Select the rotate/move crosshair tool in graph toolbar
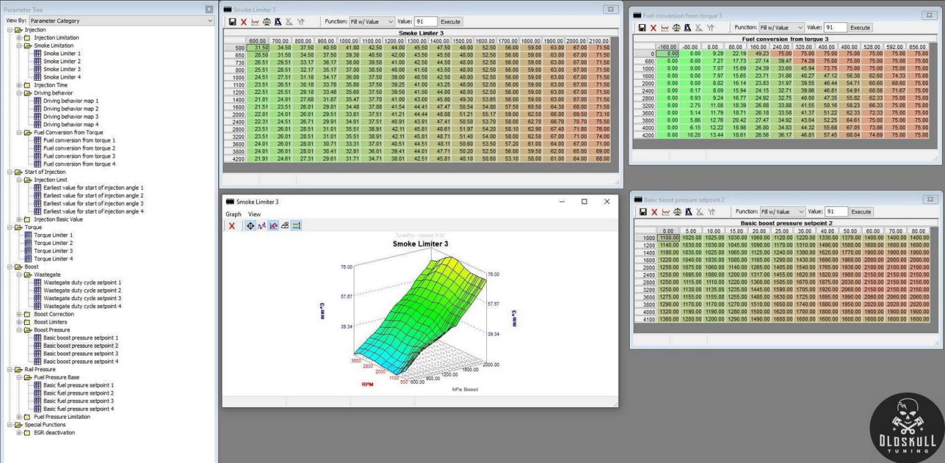 point(250,226)
